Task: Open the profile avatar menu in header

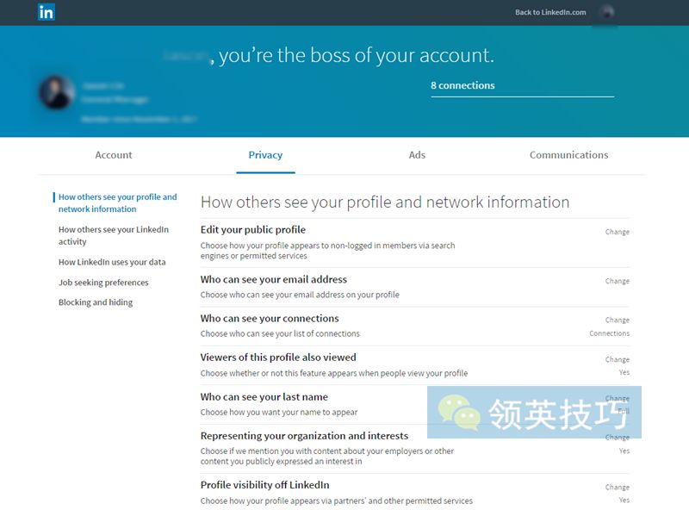Action: (x=607, y=12)
